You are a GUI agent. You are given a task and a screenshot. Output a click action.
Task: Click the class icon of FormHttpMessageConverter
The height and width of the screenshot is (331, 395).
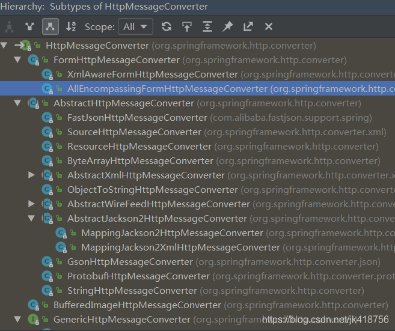pyautogui.click(x=33, y=60)
